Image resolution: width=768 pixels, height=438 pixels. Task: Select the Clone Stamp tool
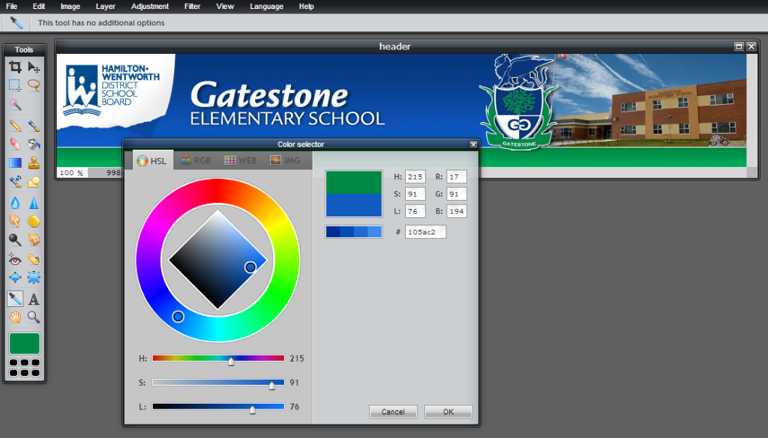(34, 162)
